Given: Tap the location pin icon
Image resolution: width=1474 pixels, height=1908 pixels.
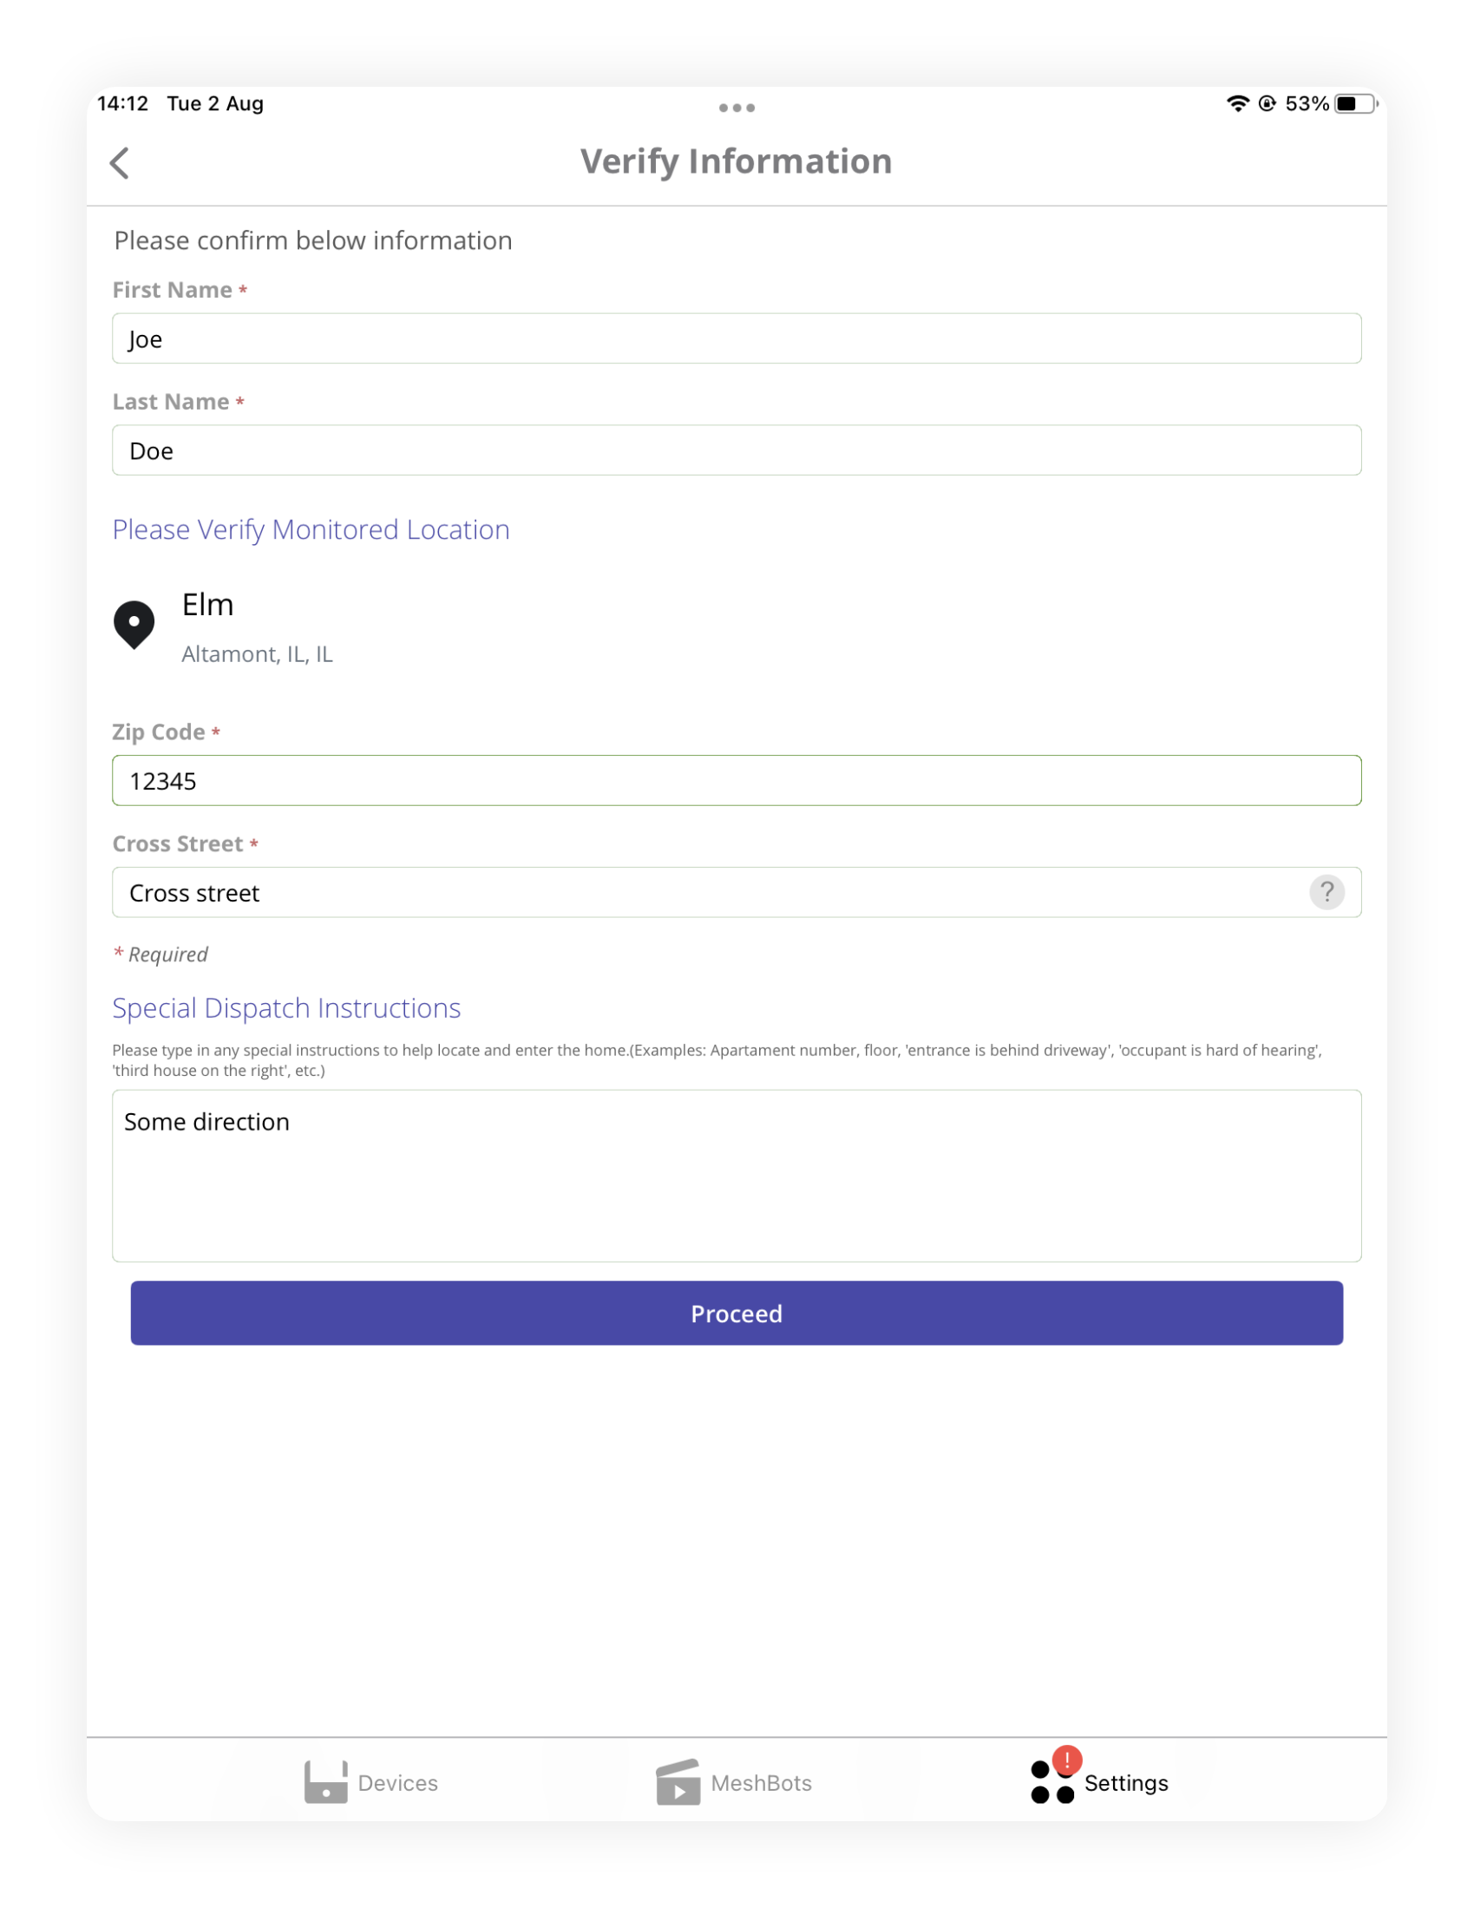Looking at the screenshot, I should coord(134,625).
